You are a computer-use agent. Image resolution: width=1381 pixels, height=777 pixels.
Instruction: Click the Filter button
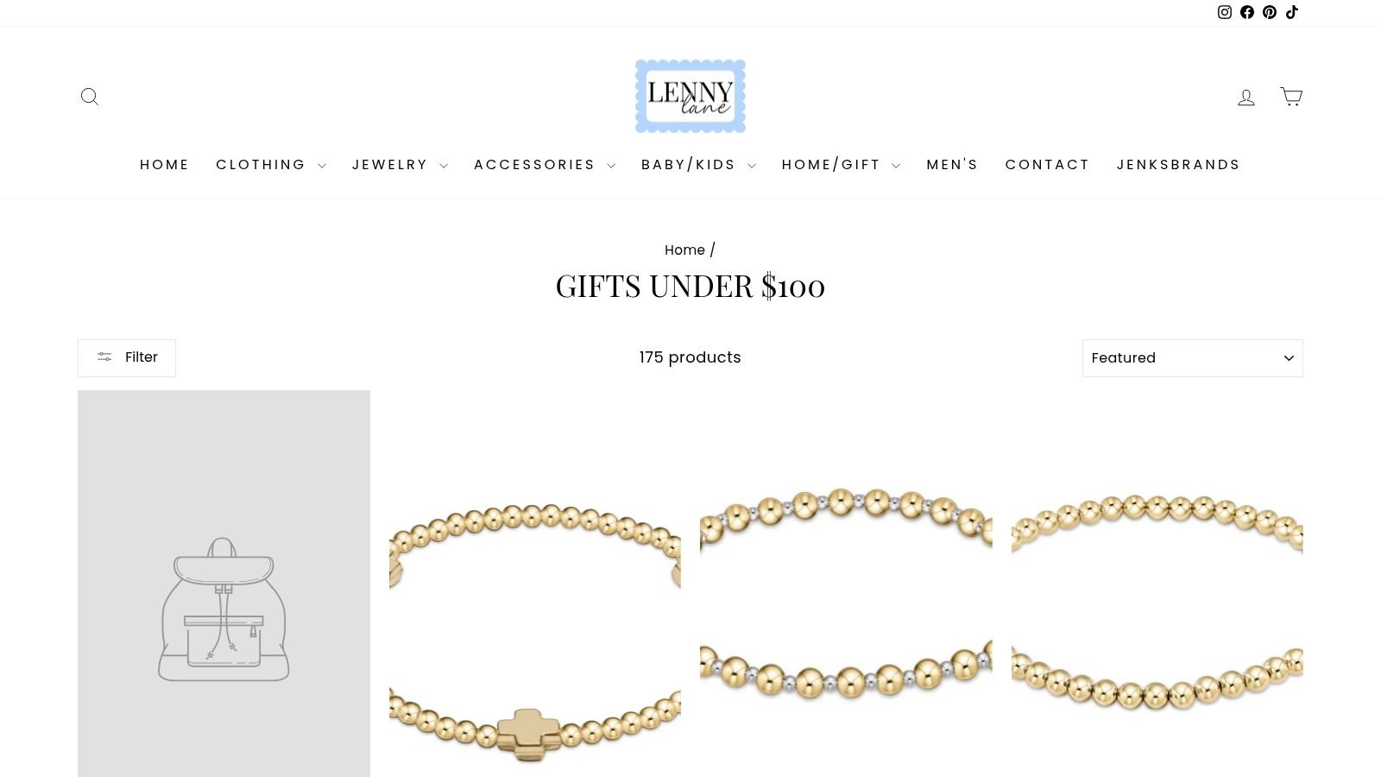[x=127, y=358]
